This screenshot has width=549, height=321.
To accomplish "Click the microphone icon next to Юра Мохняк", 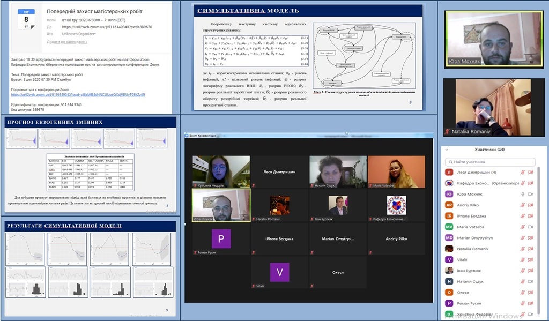I will 523,194.
